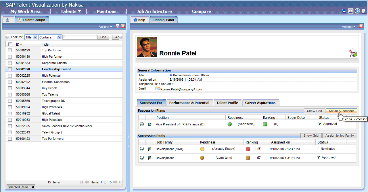The image size is (368, 192).
Task: Edit the Vice President of HR & Finance plan
Action: (149, 124)
